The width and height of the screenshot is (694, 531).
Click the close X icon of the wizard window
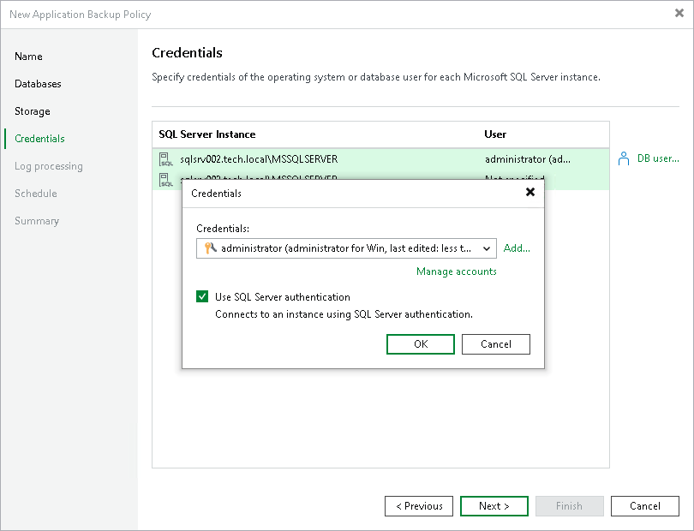point(679,15)
